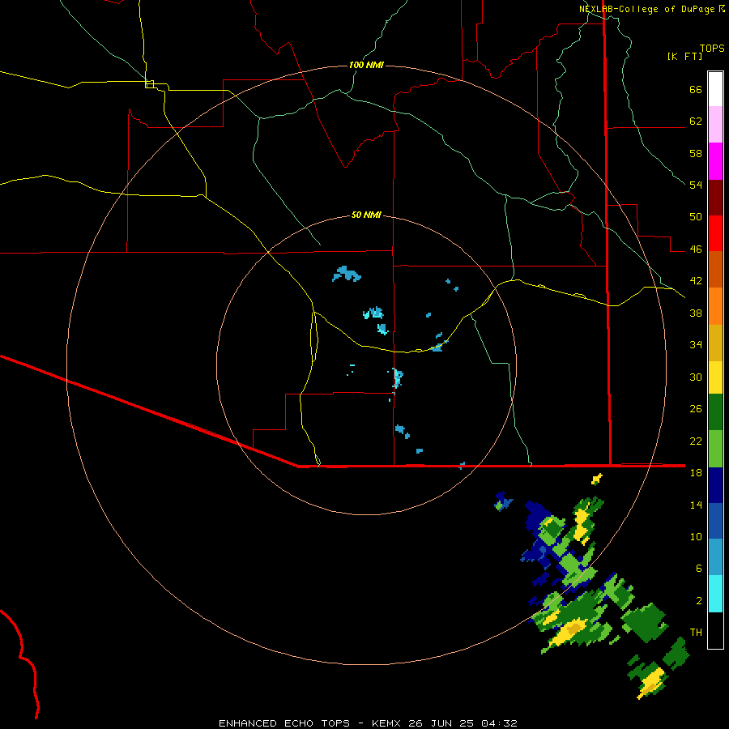Click the bright orange legend swatch
The width and height of the screenshot is (729, 729).
click(x=715, y=306)
